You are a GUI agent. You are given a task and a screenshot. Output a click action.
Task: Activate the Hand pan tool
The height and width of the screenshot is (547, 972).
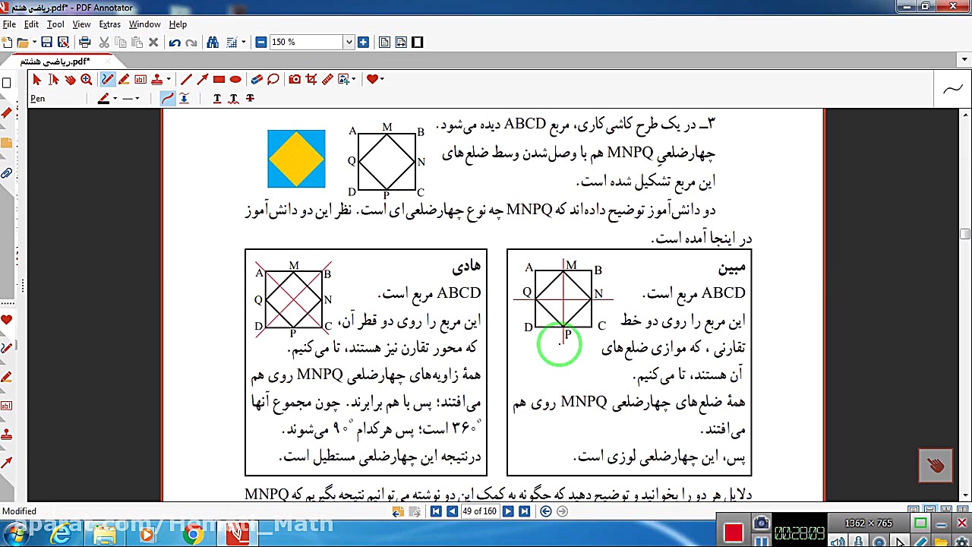69,79
